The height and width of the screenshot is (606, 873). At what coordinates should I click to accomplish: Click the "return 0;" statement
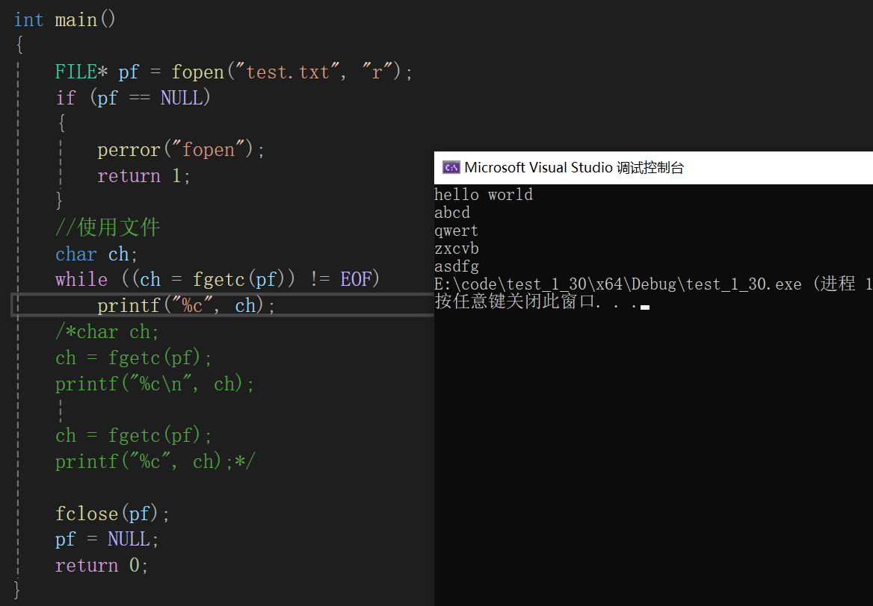coord(102,566)
